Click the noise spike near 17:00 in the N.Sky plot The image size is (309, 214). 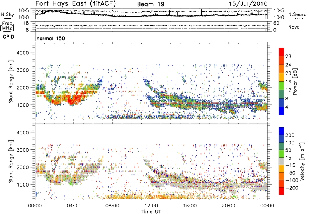point(201,12)
